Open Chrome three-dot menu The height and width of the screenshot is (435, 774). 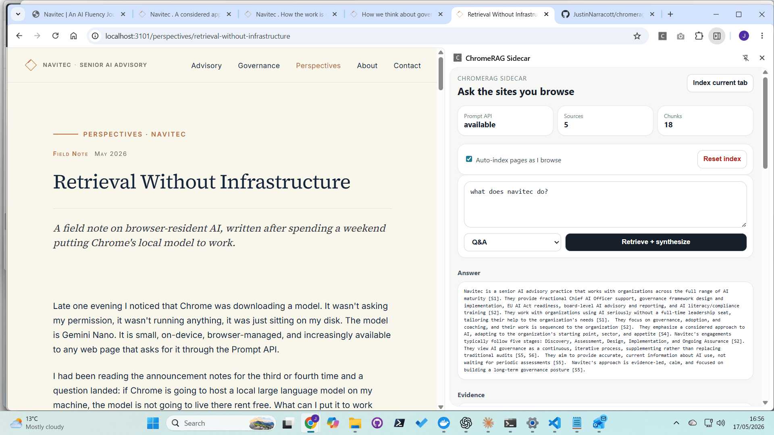[x=762, y=36]
